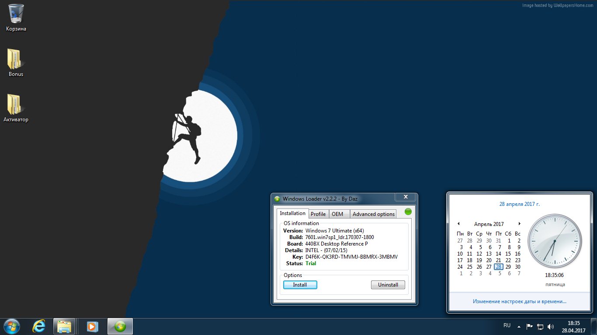Go to previous month in calendar
Screen dimensions: 597x335
(x=458, y=224)
